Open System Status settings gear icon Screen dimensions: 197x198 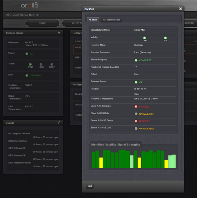click(x=59, y=33)
